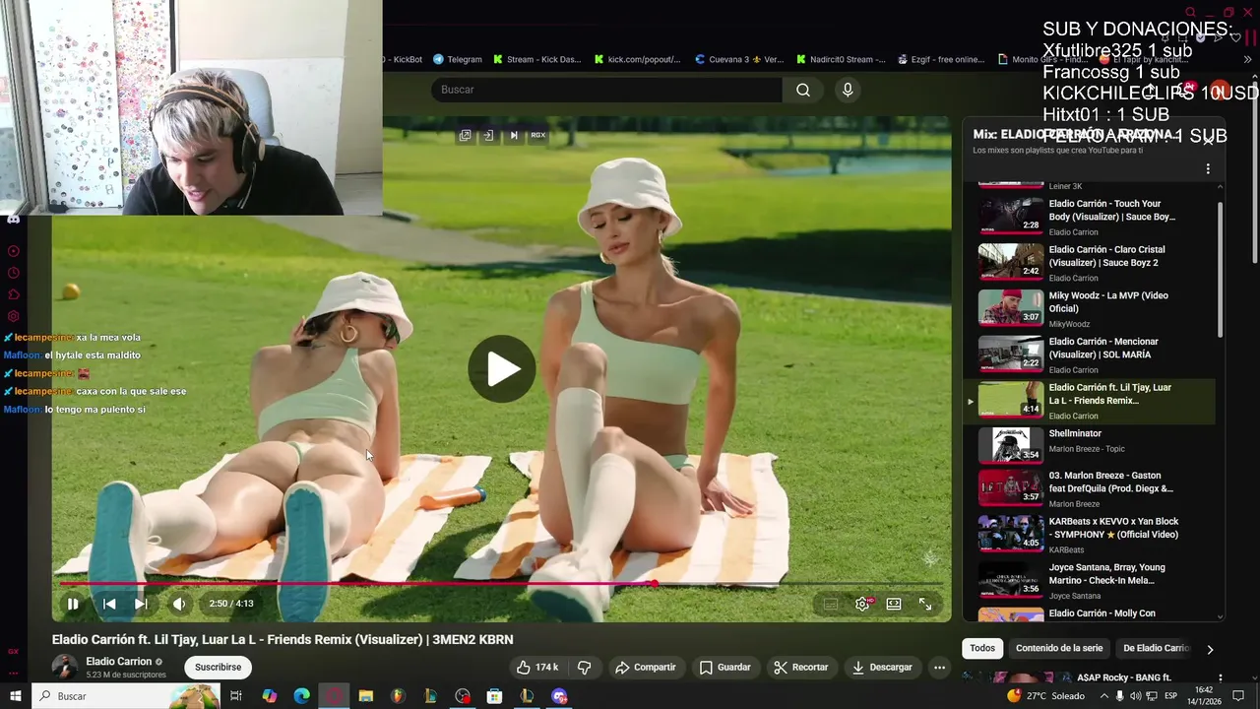This screenshot has height=709, width=1260.
Task: Click the YouTube search magnifier button
Action: coord(803,90)
